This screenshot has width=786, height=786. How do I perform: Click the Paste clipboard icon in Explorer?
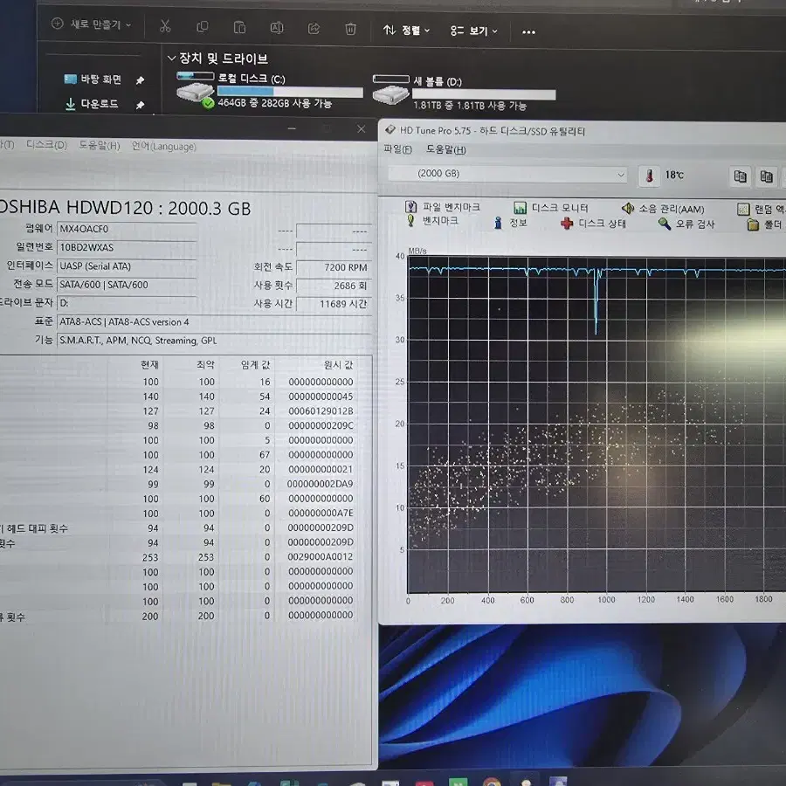point(239,27)
